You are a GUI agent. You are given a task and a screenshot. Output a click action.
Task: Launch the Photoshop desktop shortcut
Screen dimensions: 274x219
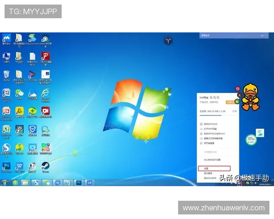(6, 165)
